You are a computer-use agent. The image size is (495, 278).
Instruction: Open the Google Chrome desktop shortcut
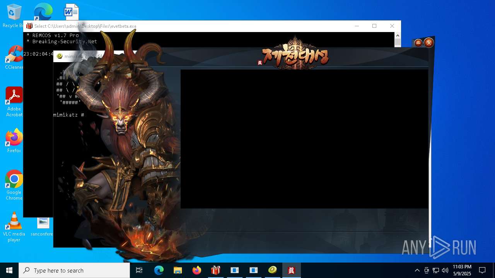point(14,185)
